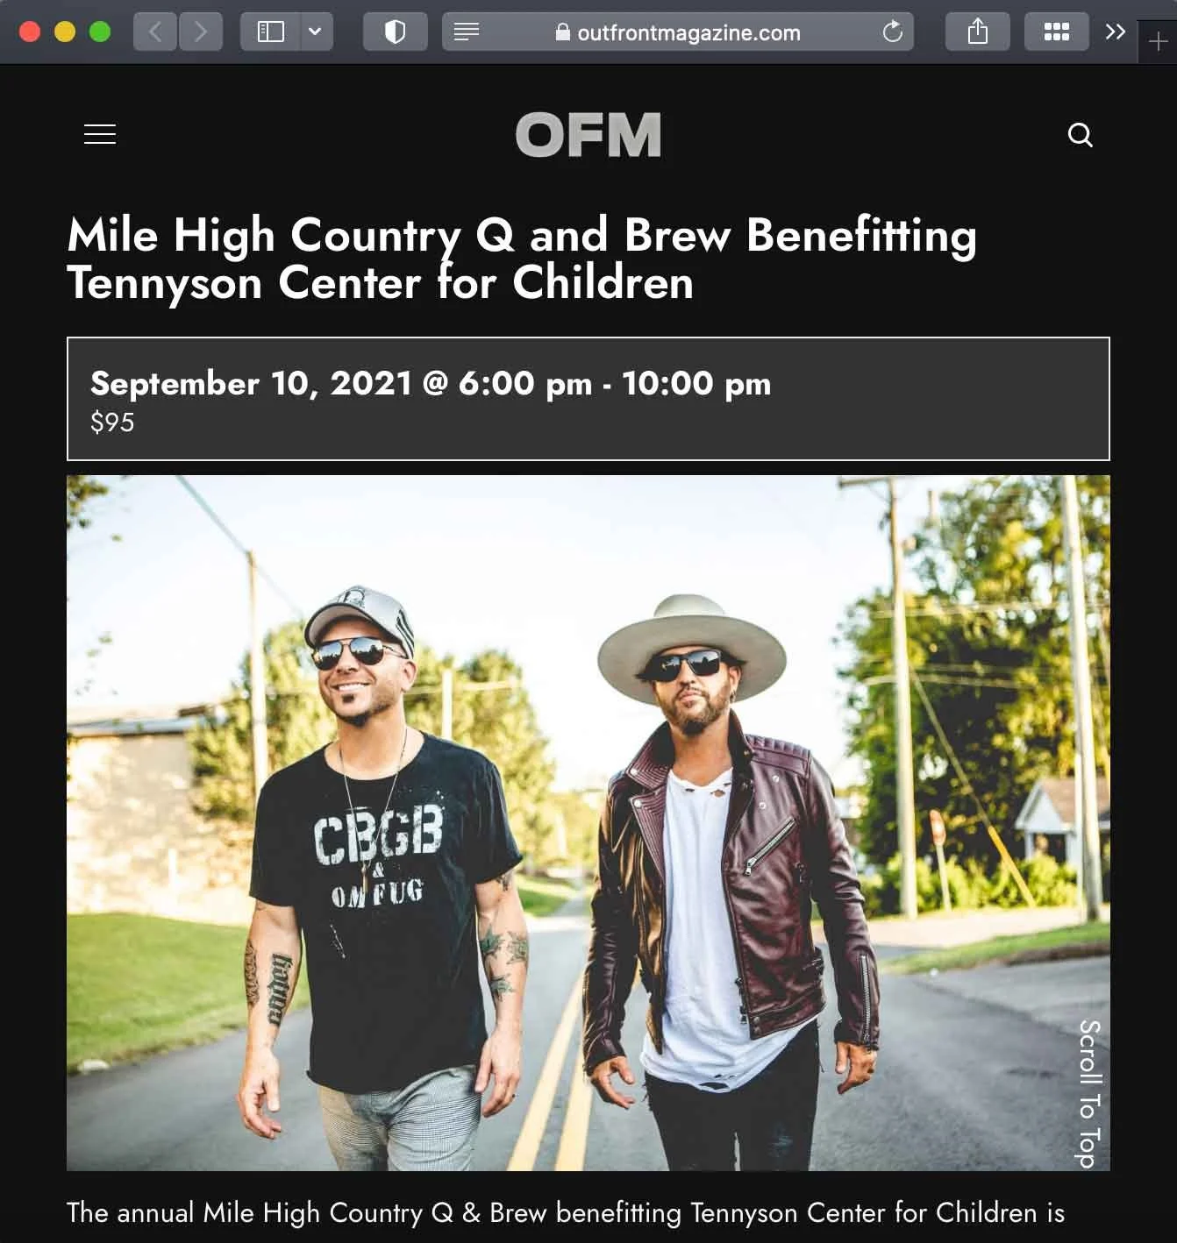Expand the hidden toolbar items chevrons
1177x1243 pixels.
point(1115,32)
